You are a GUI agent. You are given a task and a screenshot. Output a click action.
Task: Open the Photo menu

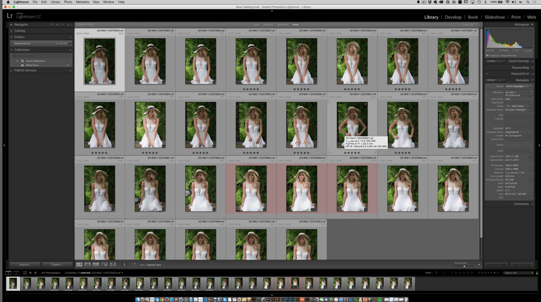(68, 2)
